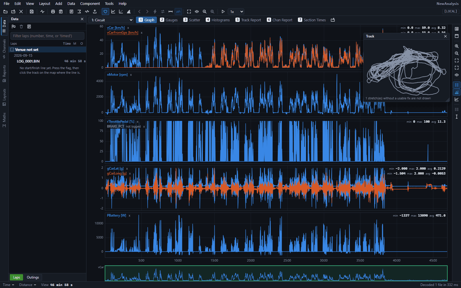Open the Time readout in status bar
The image size is (461, 288).
point(8,285)
